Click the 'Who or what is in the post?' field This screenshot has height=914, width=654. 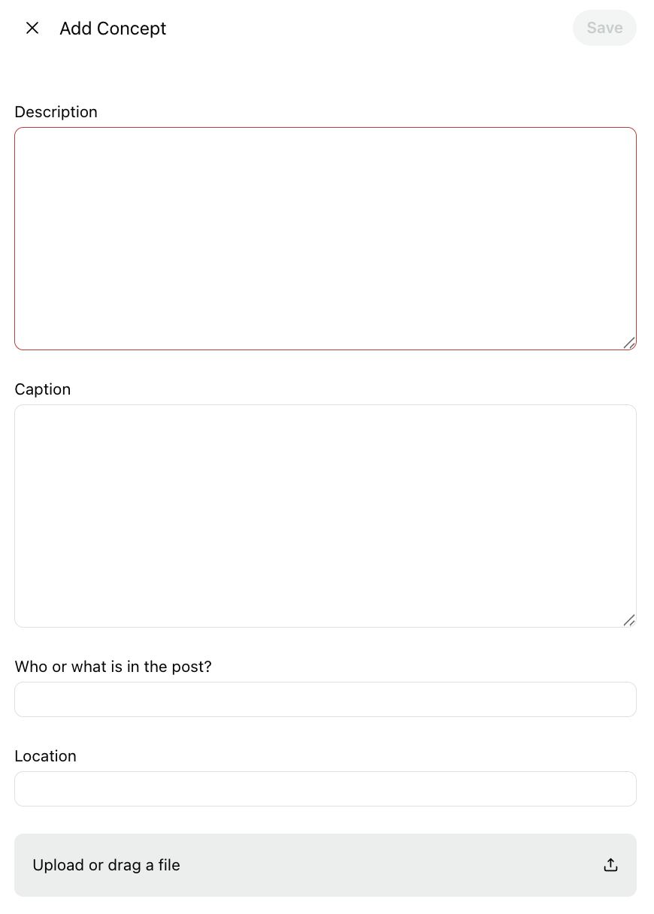[x=325, y=699]
